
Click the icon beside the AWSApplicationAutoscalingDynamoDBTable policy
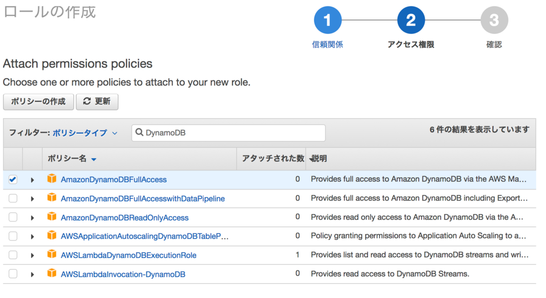[x=52, y=236]
